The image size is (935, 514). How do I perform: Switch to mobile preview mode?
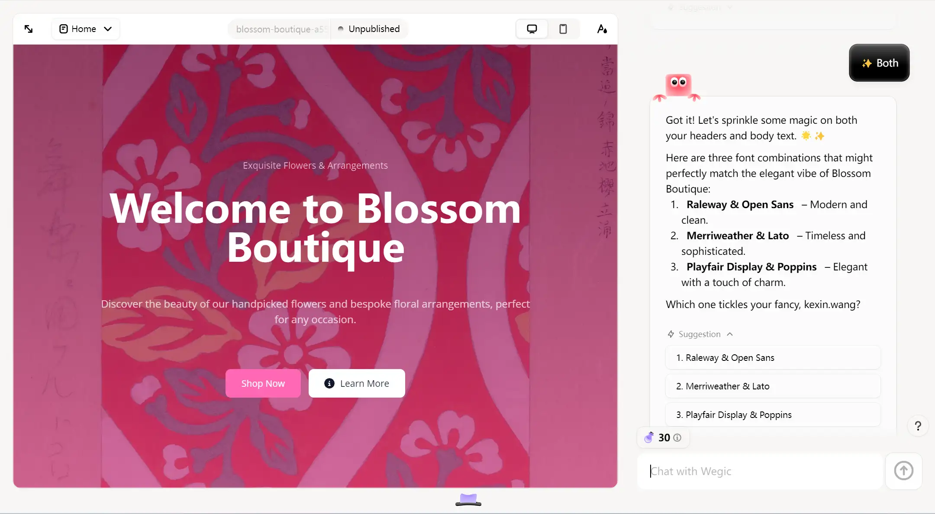point(563,29)
